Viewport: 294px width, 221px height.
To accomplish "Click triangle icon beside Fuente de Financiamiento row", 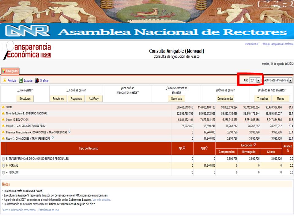I will (3, 132).
